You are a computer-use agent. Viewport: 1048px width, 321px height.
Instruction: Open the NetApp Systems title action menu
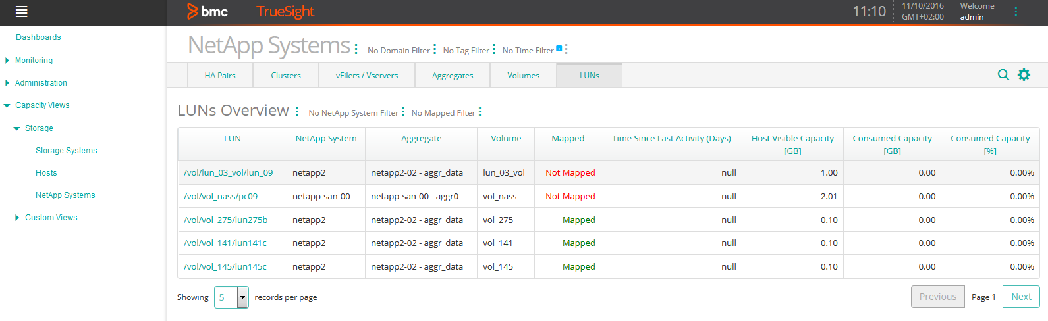[356, 49]
